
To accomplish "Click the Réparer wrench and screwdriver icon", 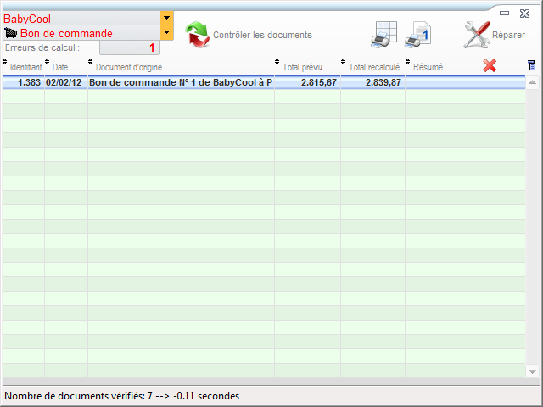I will 476,34.
